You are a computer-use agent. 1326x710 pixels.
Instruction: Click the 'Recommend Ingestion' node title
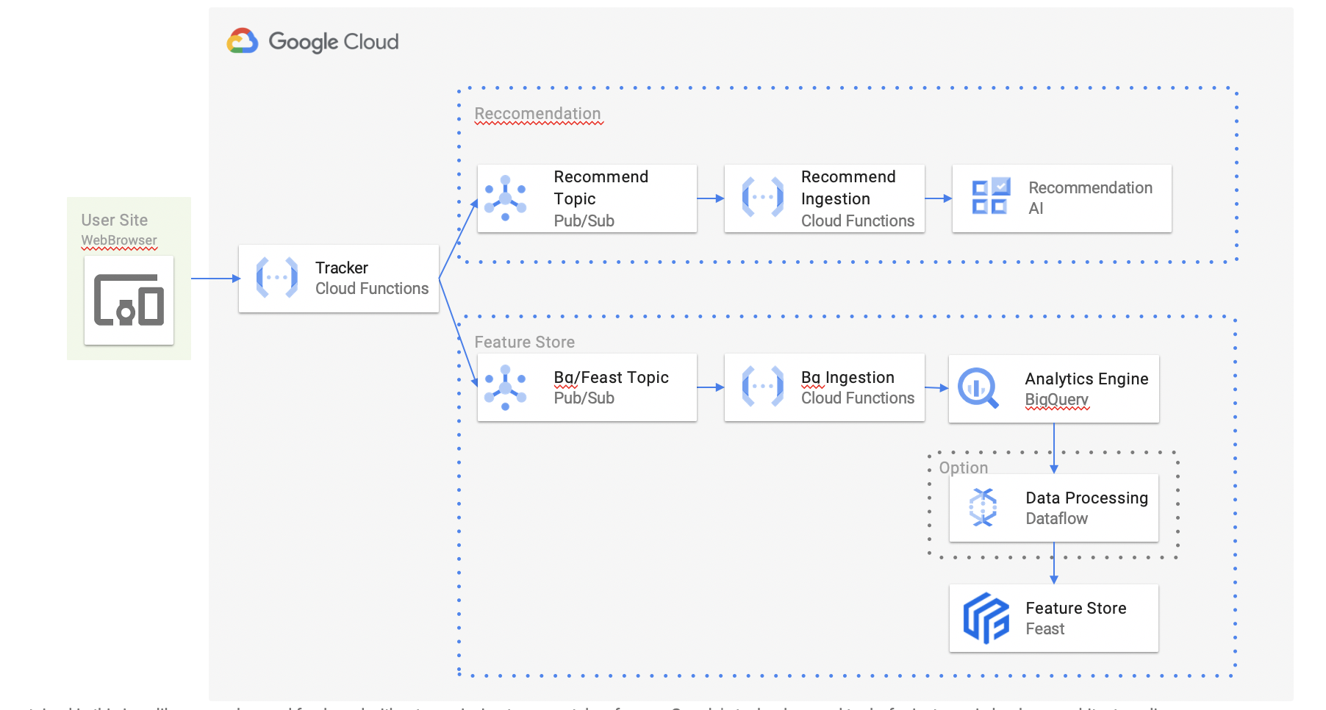[x=848, y=187]
